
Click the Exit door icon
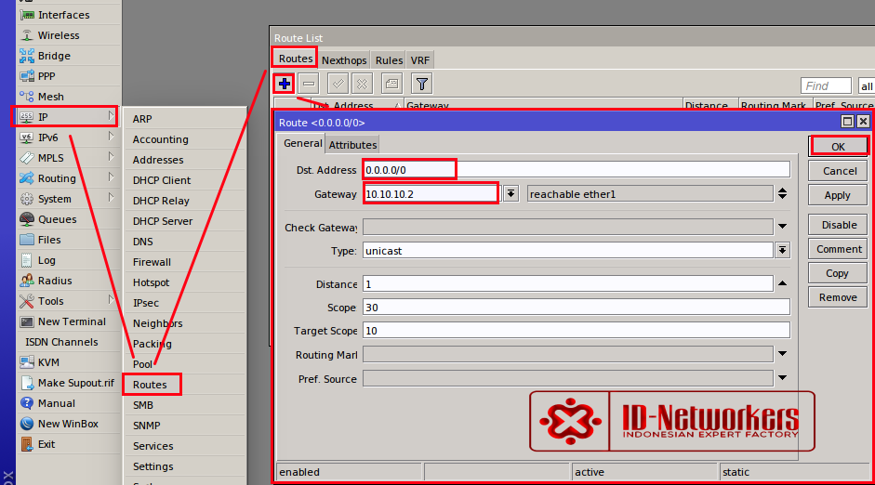click(27, 444)
